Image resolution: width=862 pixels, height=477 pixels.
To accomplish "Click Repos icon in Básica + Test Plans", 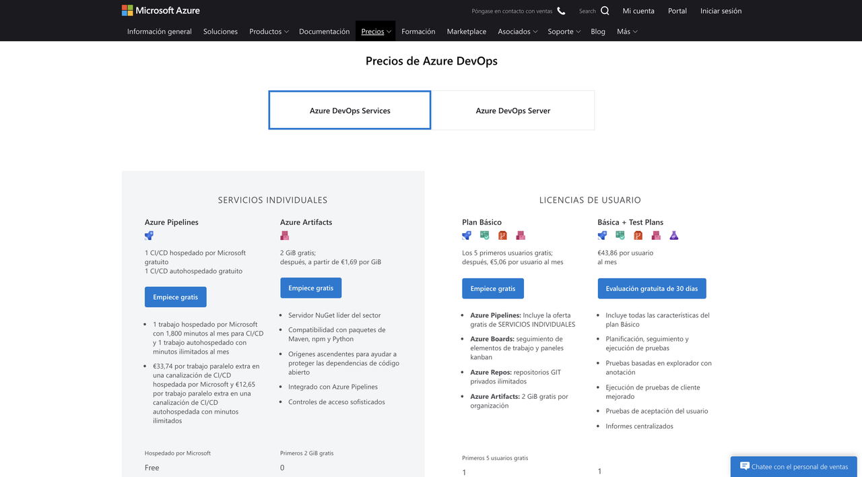I will (x=638, y=236).
